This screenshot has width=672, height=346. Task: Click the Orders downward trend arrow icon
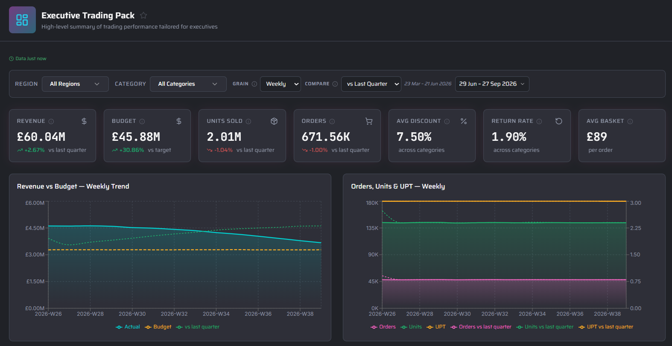point(305,150)
